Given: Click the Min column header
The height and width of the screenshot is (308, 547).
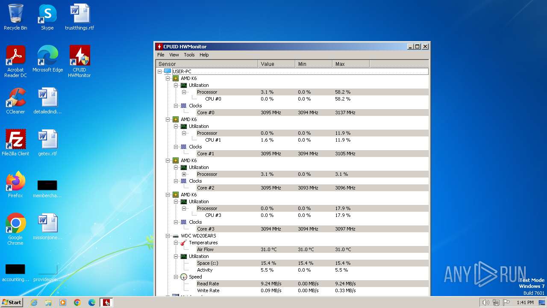Looking at the screenshot, I should point(314,64).
